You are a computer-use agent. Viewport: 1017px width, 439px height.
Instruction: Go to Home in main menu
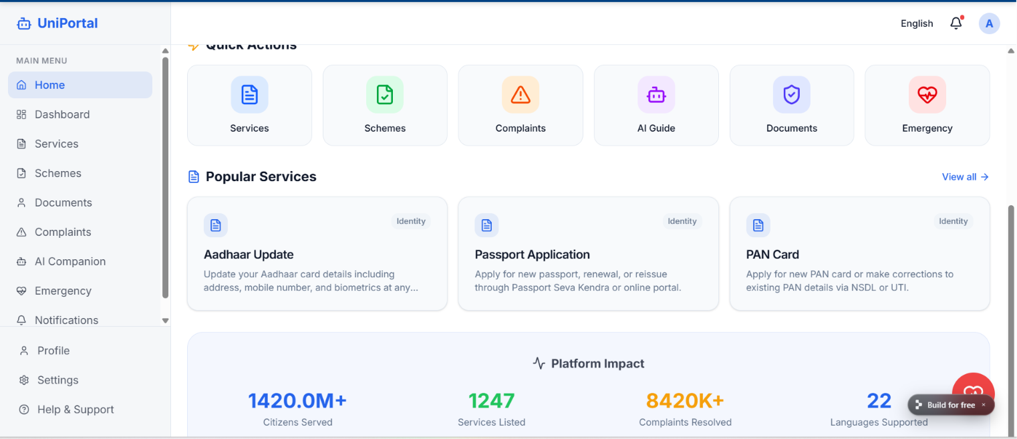[x=80, y=85]
